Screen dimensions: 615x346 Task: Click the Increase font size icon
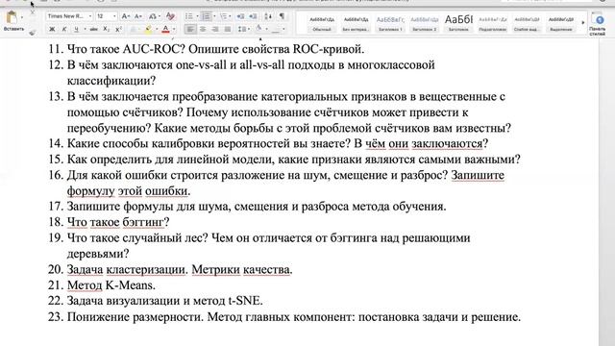coord(125,16)
